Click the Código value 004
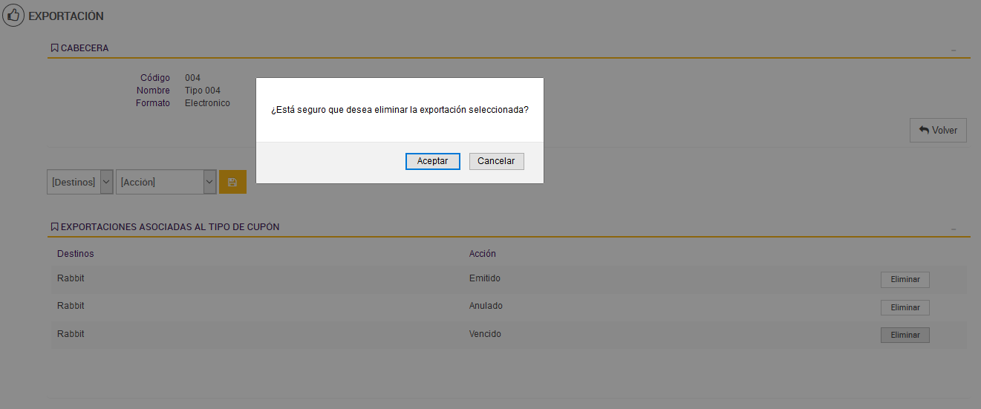This screenshot has width=981, height=409. pyautogui.click(x=192, y=78)
